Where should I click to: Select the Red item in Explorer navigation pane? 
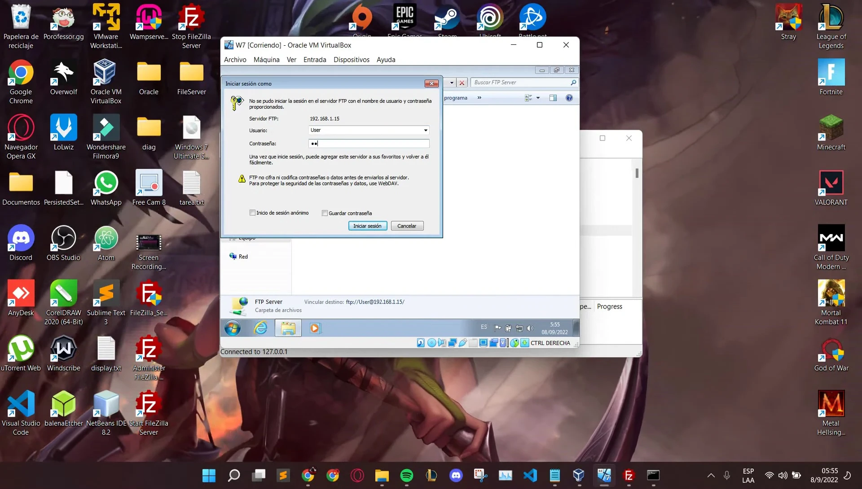(x=239, y=257)
